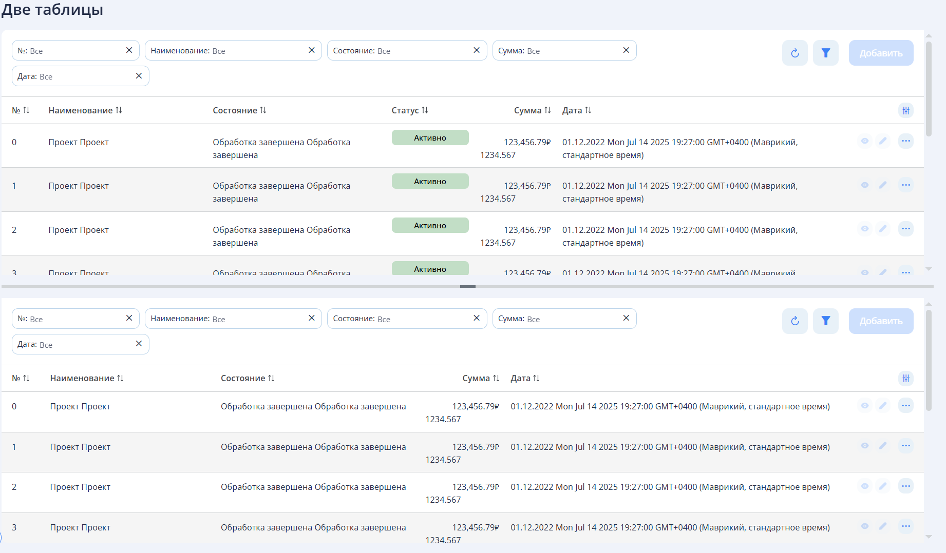
Task: Click the bottom table vertical scrollbar
Action: pyautogui.click(x=929, y=360)
